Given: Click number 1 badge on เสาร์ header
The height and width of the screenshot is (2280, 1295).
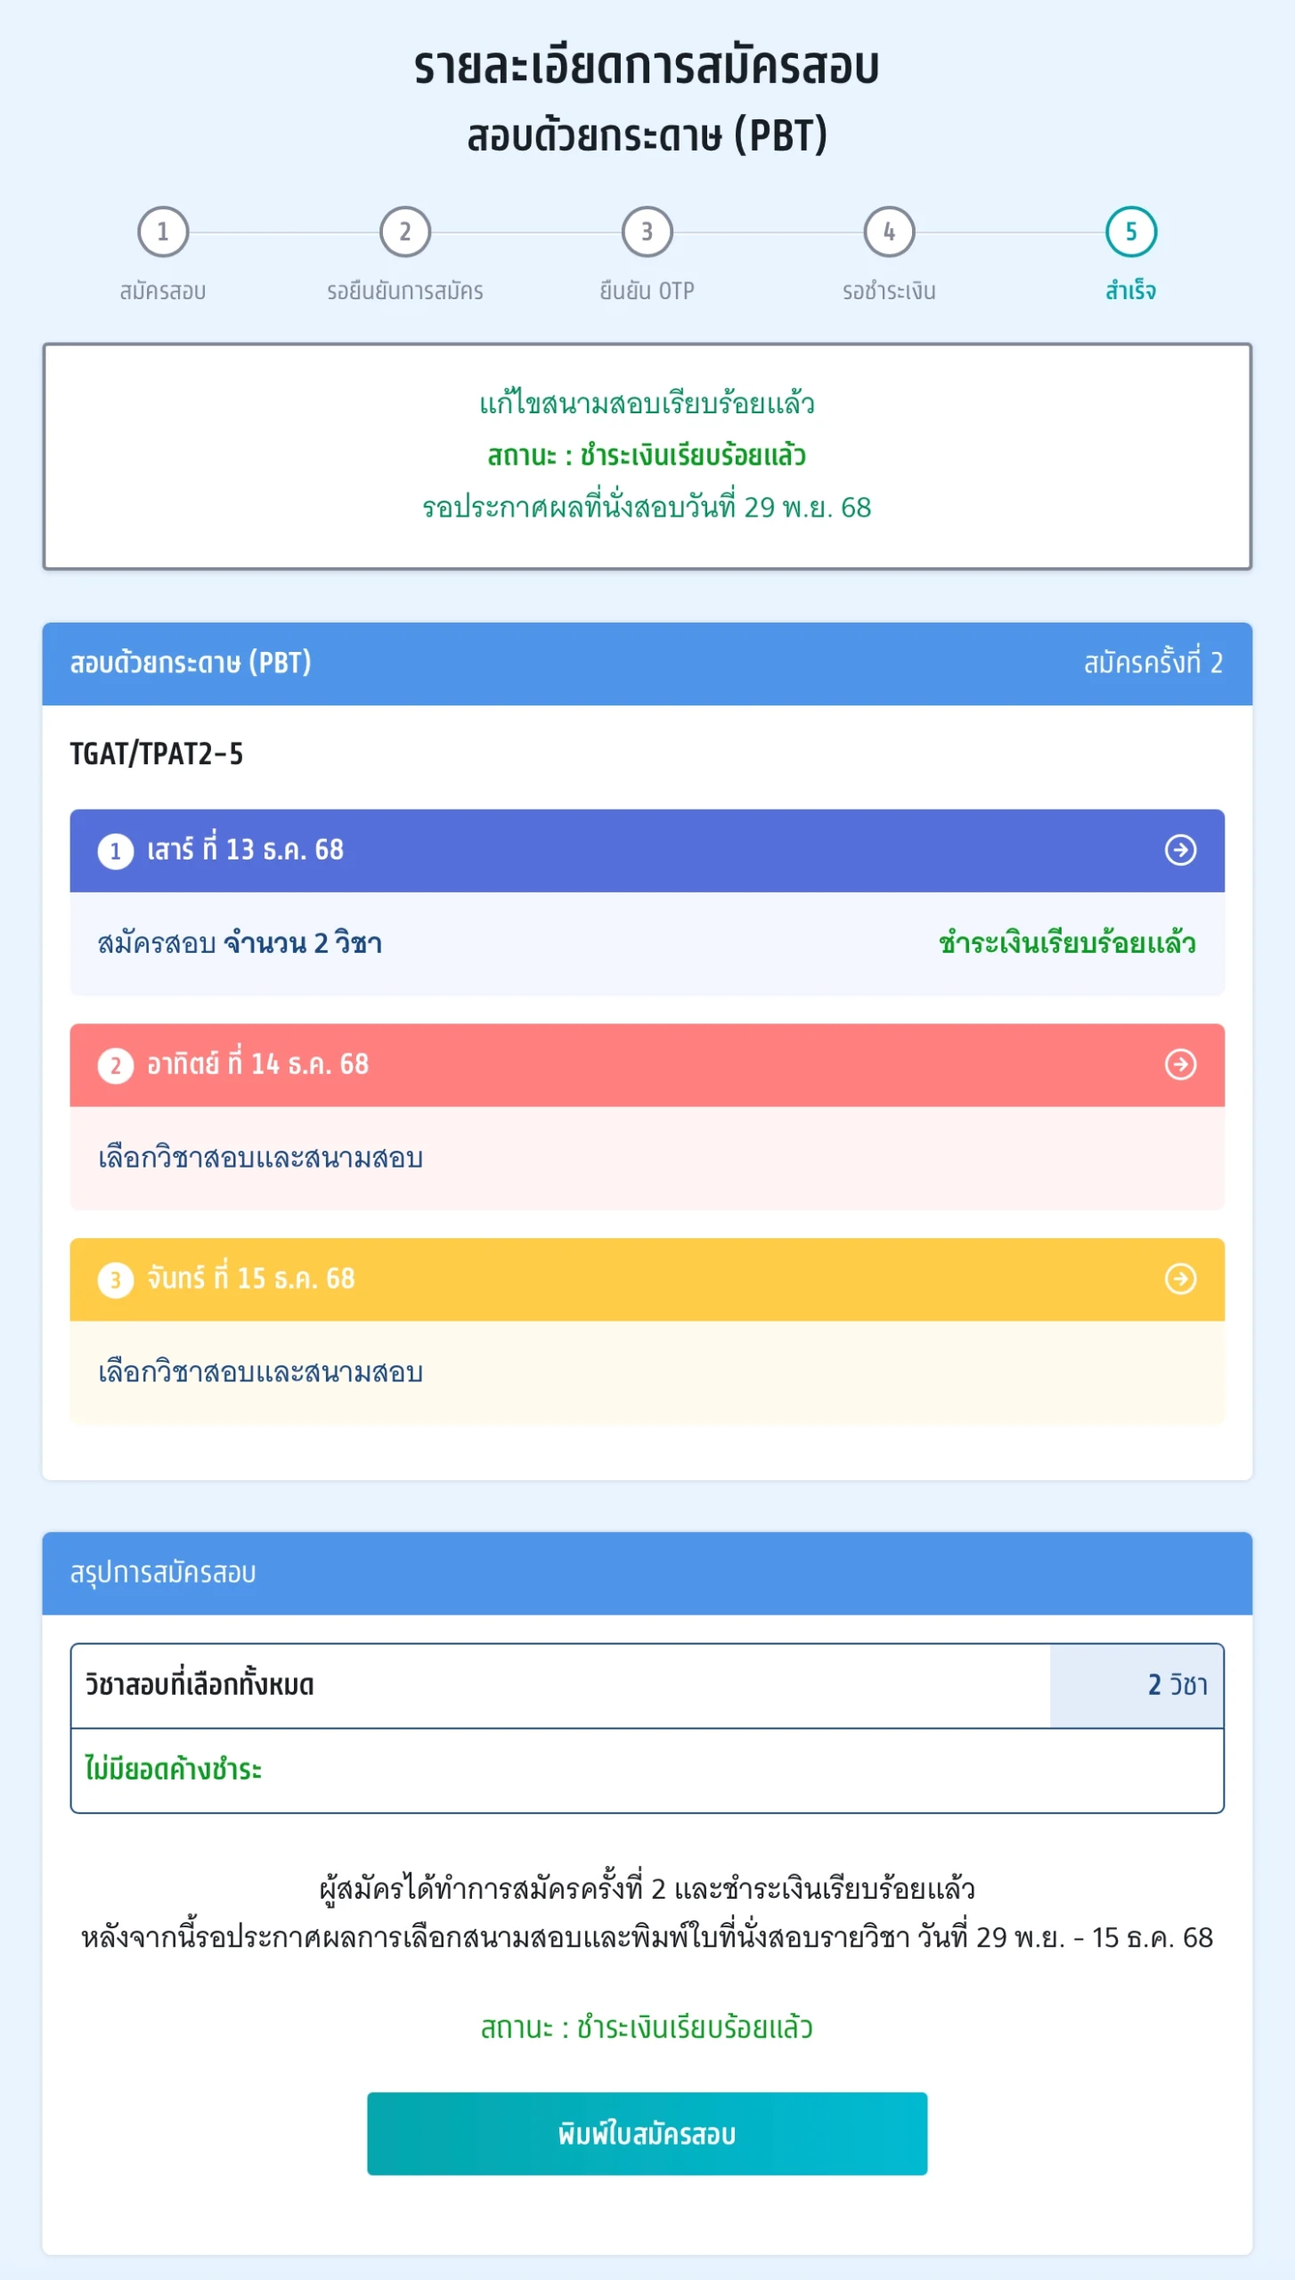Looking at the screenshot, I should (x=116, y=851).
